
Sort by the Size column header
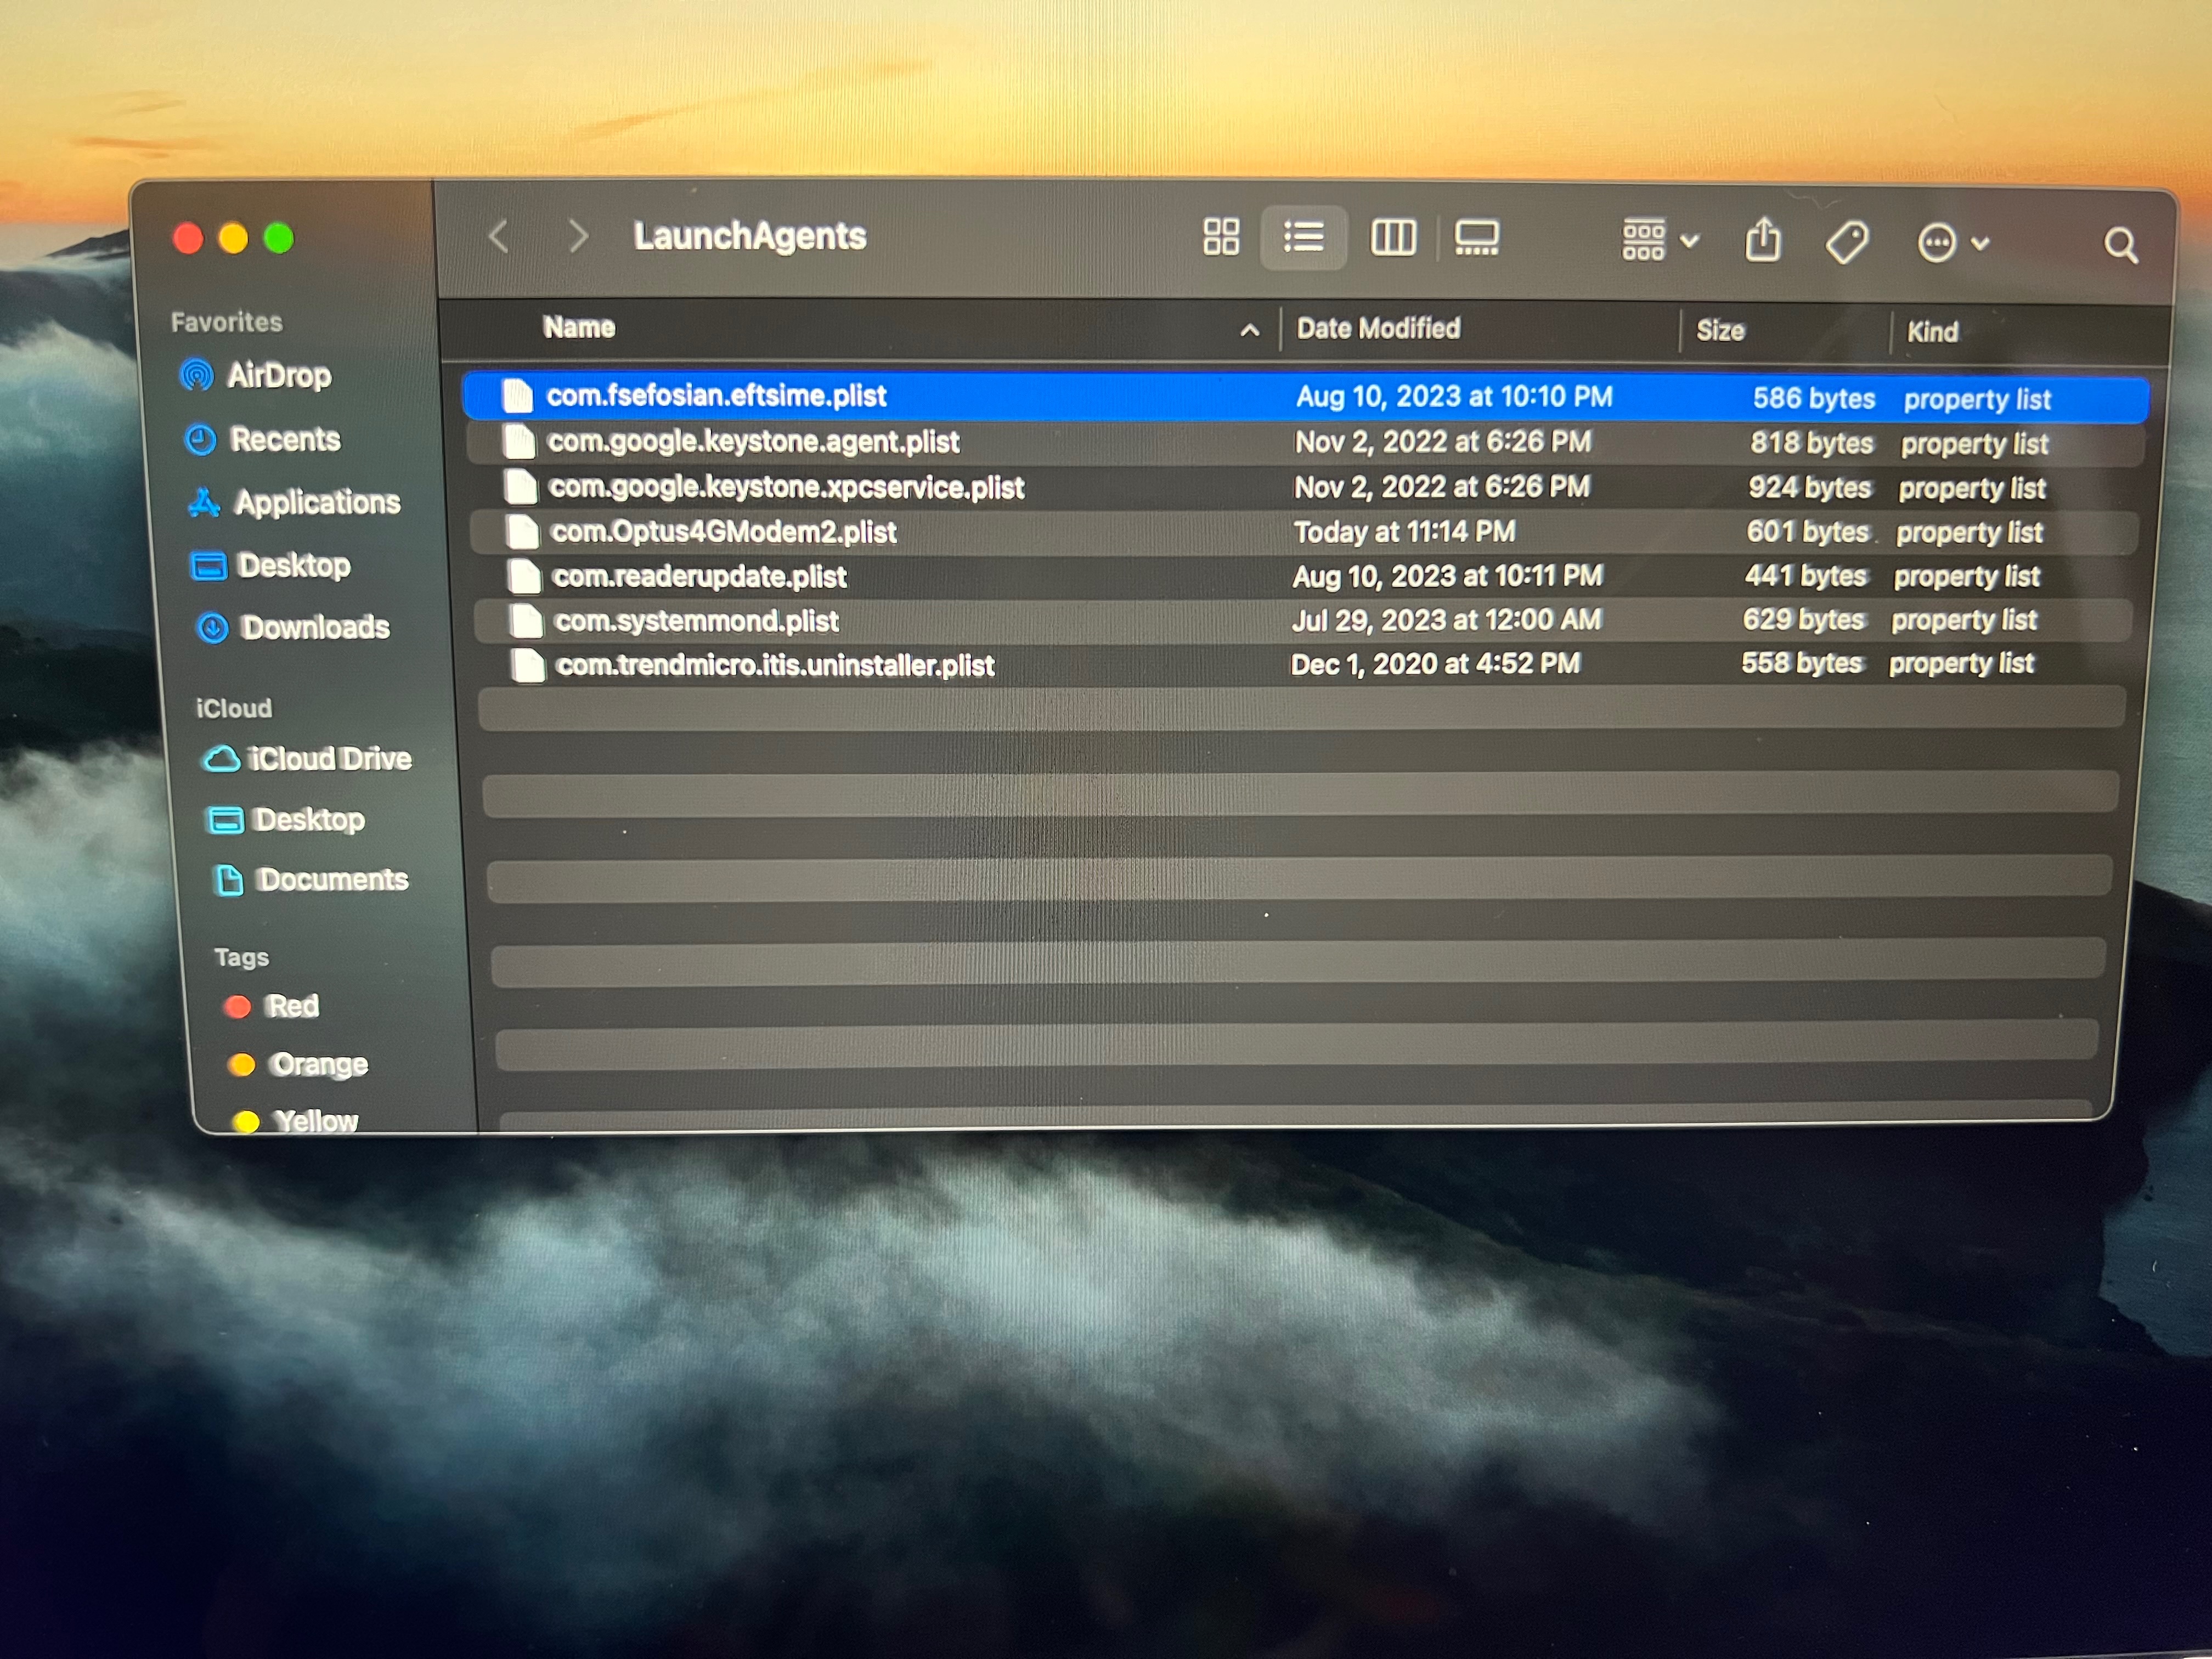point(1720,331)
